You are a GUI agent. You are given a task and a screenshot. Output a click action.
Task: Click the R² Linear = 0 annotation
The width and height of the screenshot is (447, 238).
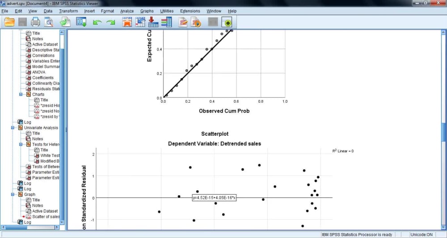point(343,151)
